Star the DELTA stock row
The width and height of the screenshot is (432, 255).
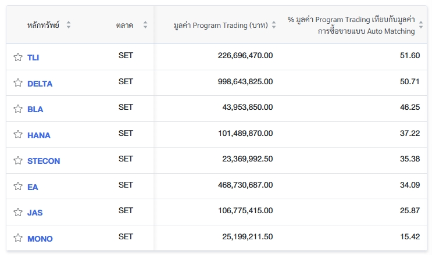pyautogui.click(x=18, y=82)
